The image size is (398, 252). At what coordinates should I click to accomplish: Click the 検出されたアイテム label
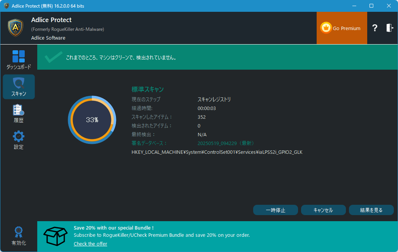click(152, 126)
